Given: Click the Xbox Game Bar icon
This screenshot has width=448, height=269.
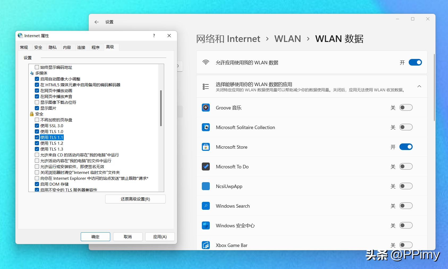Looking at the screenshot, I should point(206,245).
